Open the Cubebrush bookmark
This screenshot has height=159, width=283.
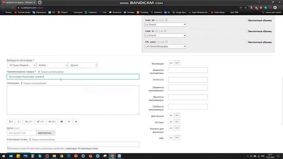point(91,12)
